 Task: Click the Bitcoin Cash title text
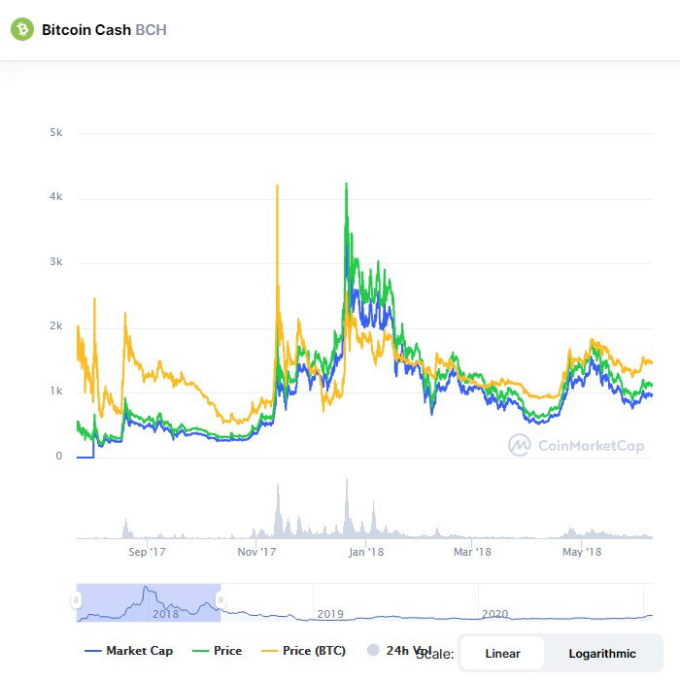coord(86,29)
